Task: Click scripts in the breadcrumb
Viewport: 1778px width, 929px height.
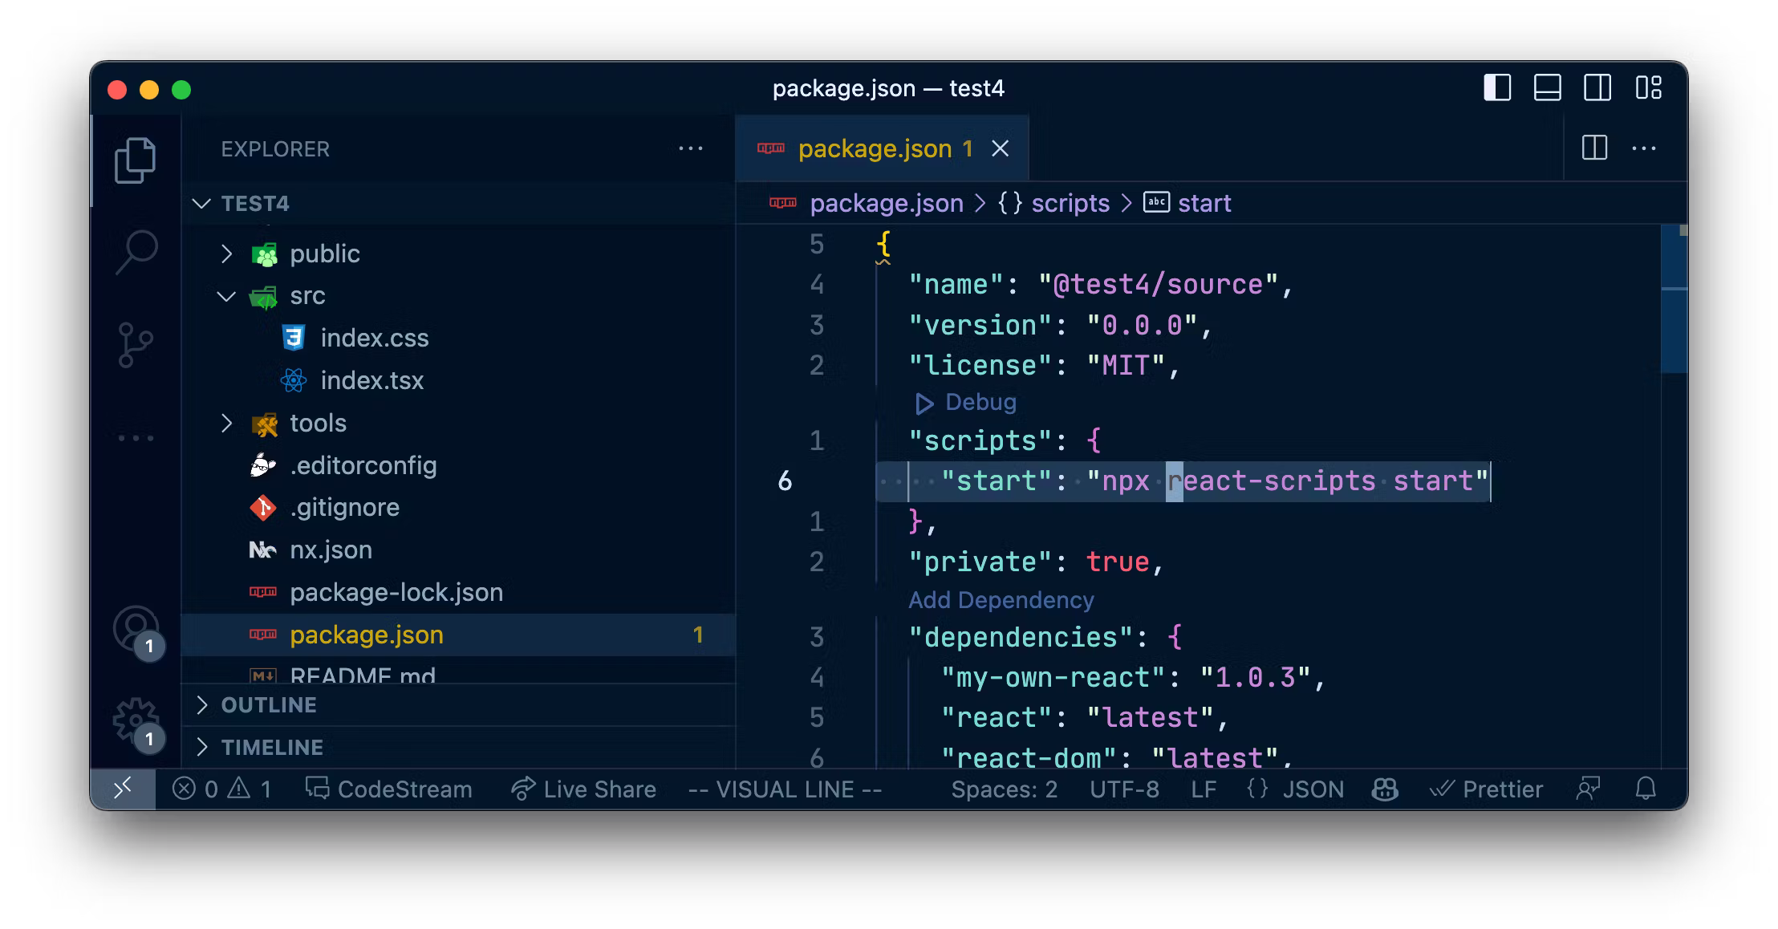Action: point(1070,203)
